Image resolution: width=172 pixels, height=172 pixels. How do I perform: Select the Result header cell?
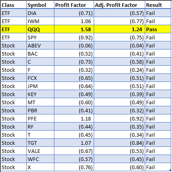coord(158,5)
